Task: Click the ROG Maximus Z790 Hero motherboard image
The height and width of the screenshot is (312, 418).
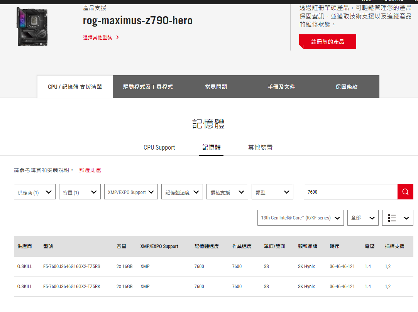Action: (x=32, y=27)
